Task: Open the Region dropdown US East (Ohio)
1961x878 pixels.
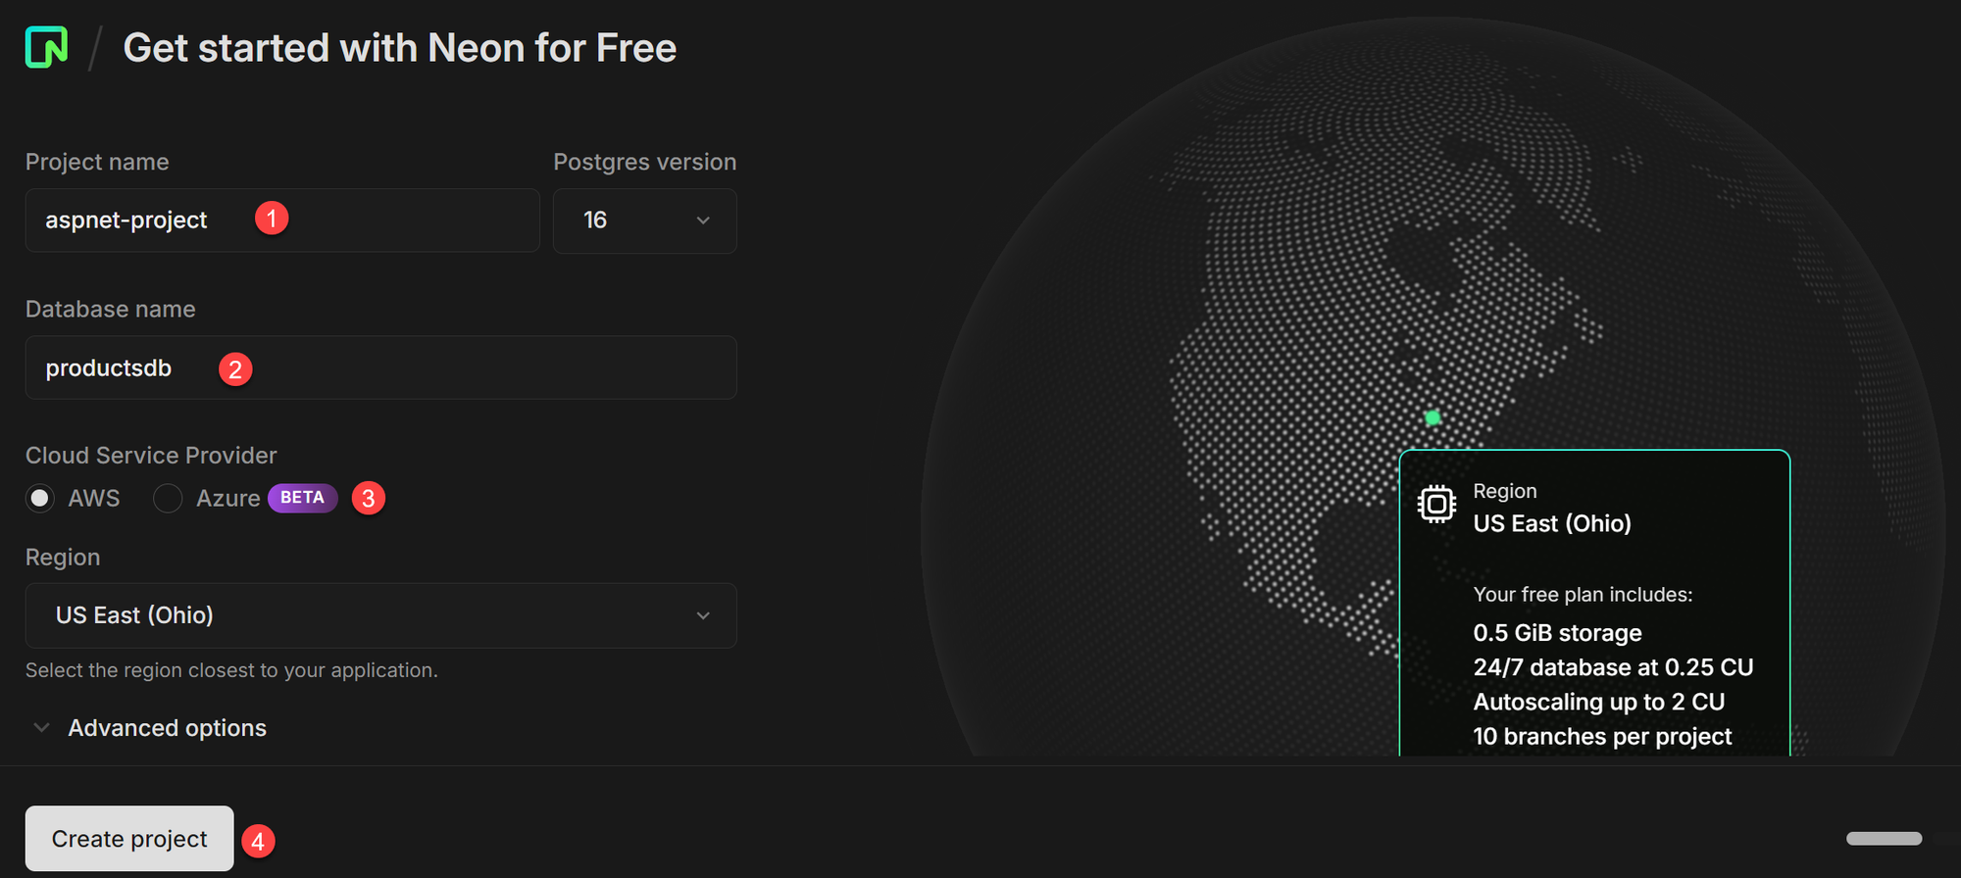Action: (380, 615)
